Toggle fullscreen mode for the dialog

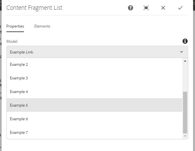tap(146, 8)
